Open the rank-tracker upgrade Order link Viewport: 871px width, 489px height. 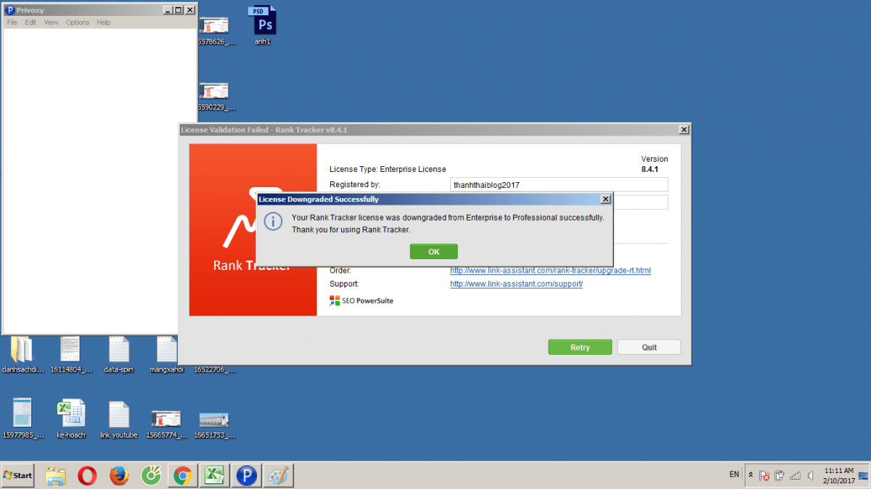[x=550, y=271]
